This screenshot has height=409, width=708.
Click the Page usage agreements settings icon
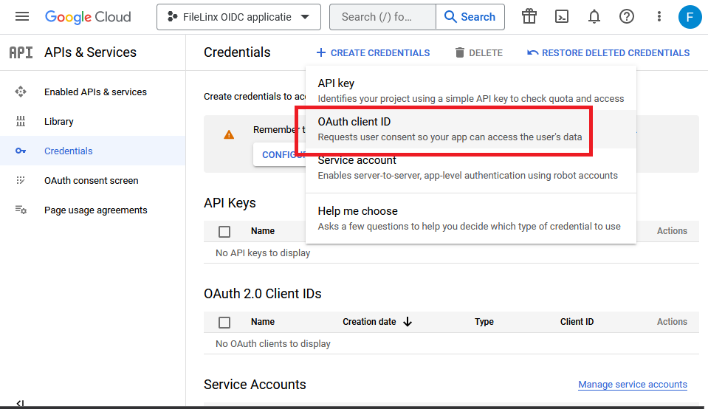21,210
